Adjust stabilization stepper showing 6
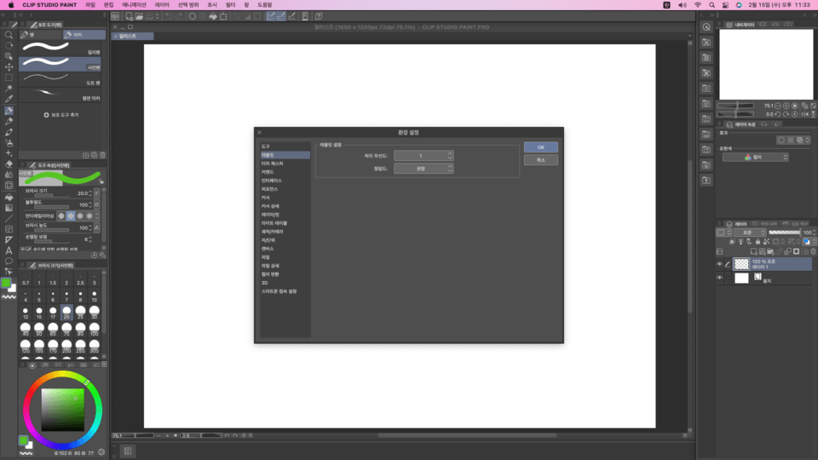The width and height of the screenshot is (818, 460). tap(91, 239)
